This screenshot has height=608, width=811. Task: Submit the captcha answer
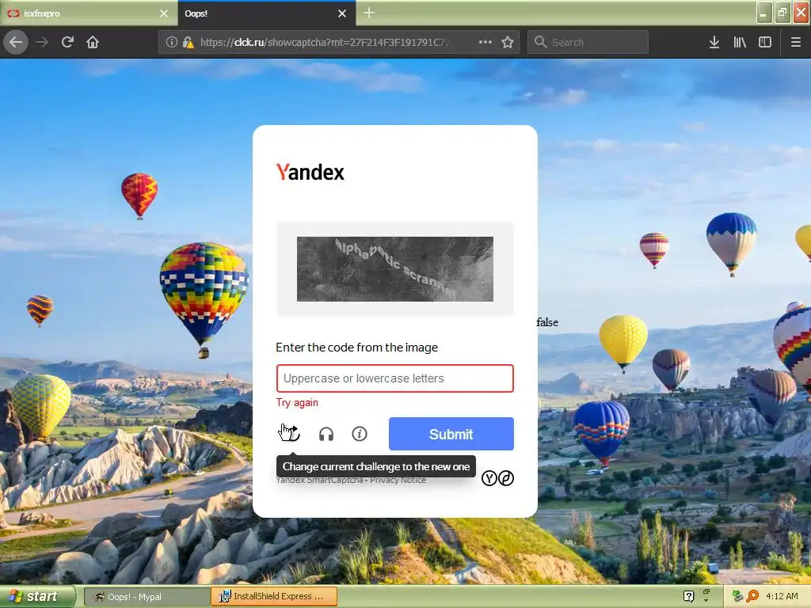(451, 434)
